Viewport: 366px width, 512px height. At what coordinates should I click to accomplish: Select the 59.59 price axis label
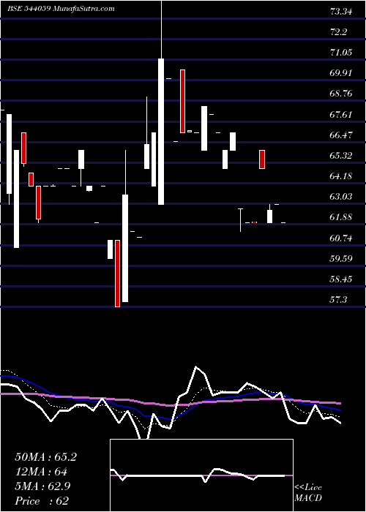pos(341,259)
